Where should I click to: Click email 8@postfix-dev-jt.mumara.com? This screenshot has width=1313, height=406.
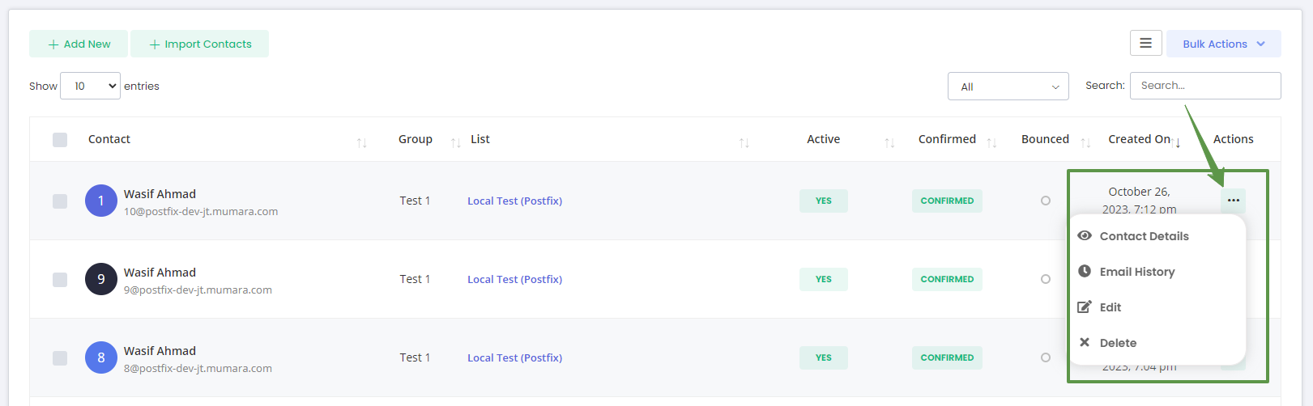click(198, 368)
